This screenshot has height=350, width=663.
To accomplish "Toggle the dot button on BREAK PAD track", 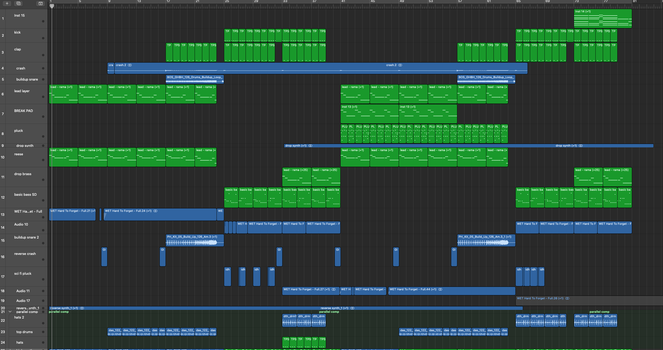I will [x=43, y=117].
